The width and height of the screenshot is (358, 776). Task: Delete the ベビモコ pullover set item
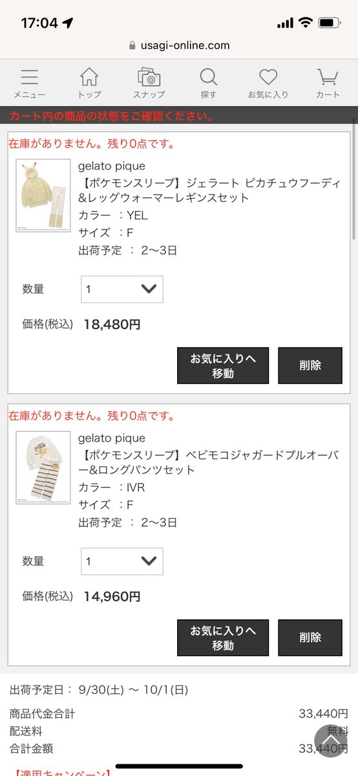(x=310, y=638)
